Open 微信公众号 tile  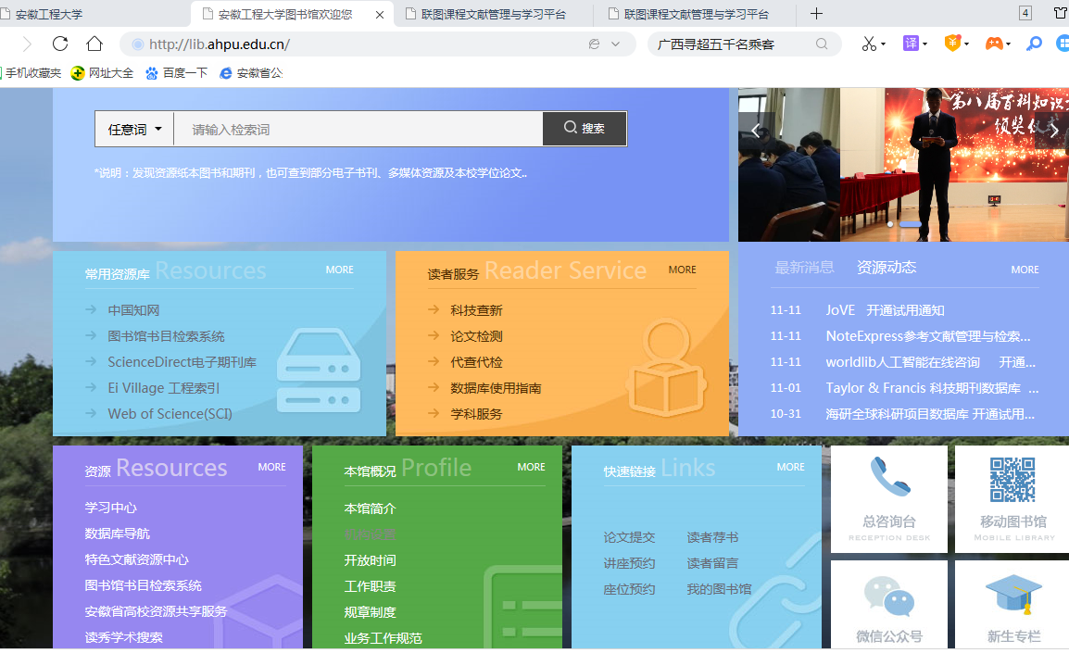click(889, 605)
